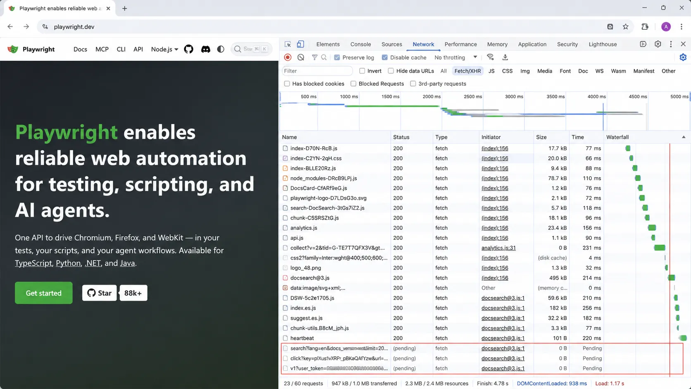Viewport: 691px width, 389px height.
Task: Click the GitHub Star button
Action: tap(99, 293)
